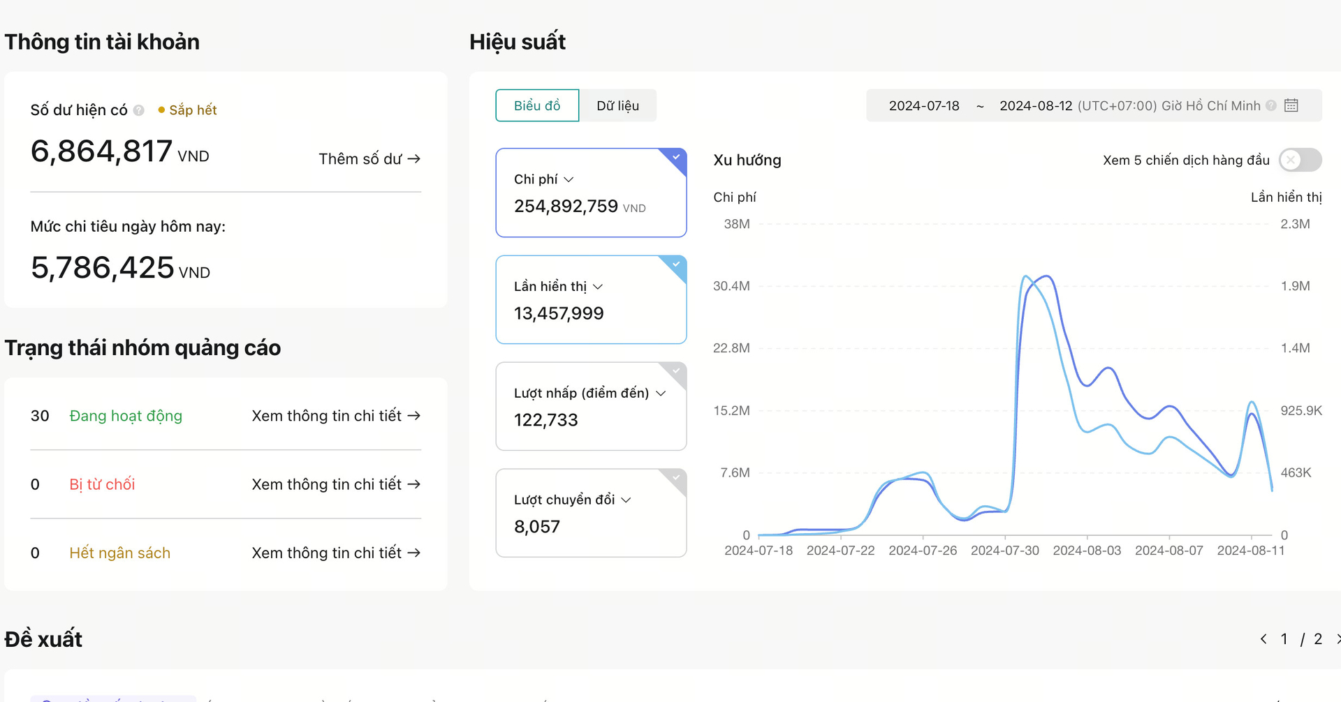
Task: View details for Bị từ chối ad groups
Action: (336, 484)
